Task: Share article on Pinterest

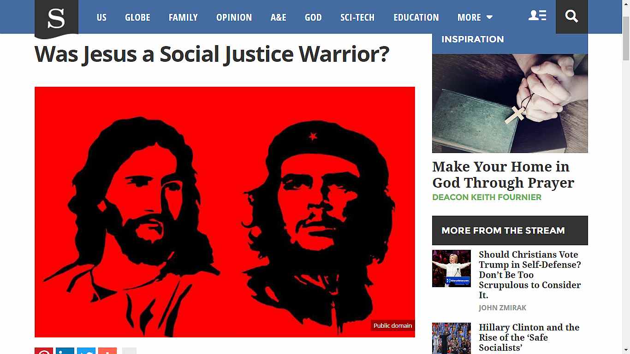Action: pos(44,351)
